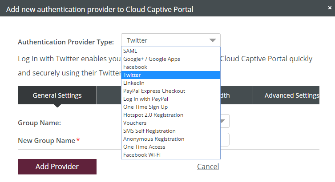Select SAML from the provider list

point(171,51)
